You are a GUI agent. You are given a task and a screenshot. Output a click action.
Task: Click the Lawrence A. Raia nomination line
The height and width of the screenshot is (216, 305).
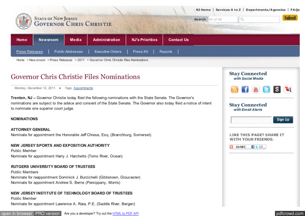(x=73, y=204)
